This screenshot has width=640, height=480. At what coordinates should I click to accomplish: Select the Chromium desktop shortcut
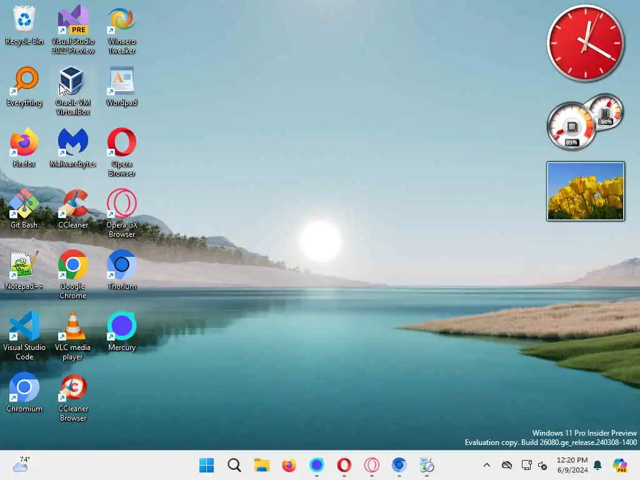tap(24, 392)
